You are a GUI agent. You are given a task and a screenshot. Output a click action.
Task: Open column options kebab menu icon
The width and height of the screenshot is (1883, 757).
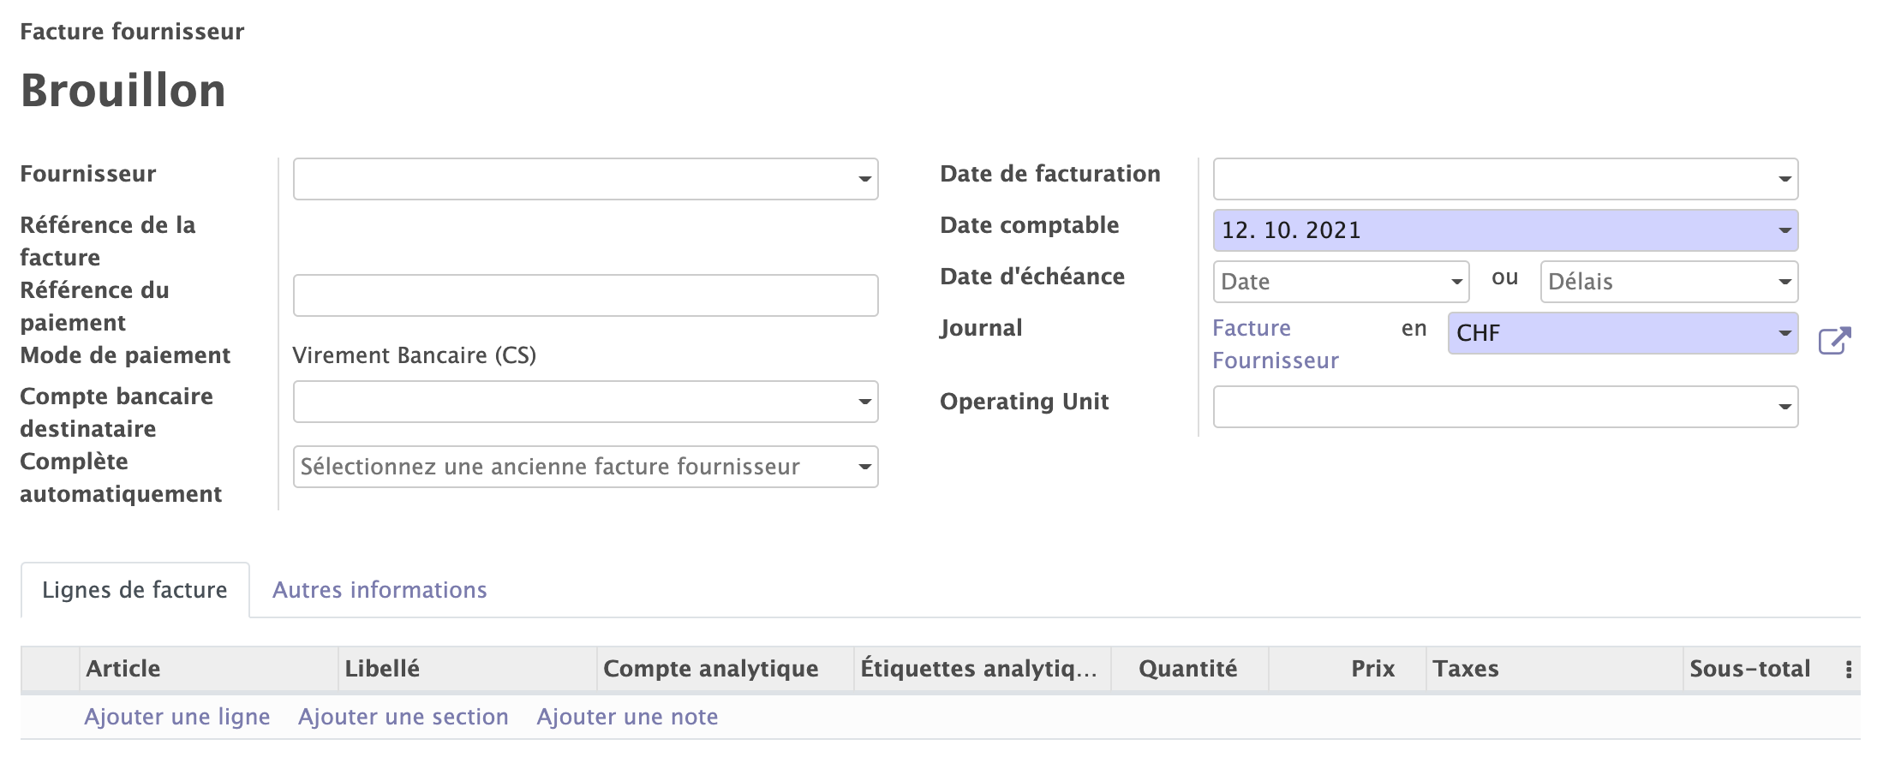pos(1848,670)
